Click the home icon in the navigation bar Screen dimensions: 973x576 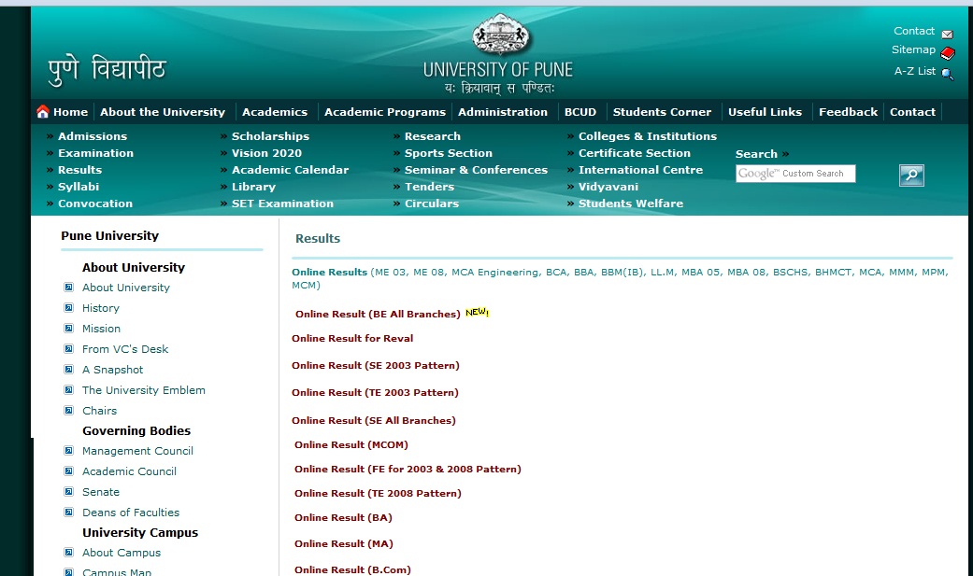(x=42, y=111)
